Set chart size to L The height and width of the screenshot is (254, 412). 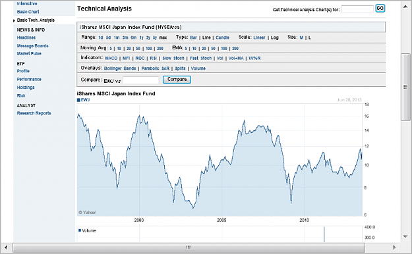[x=310, y=38]
